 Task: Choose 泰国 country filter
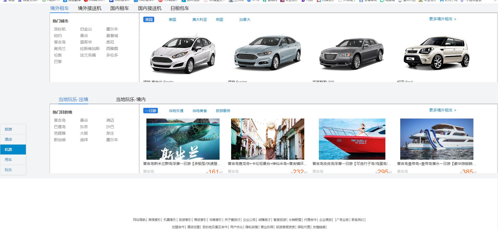coord(173,20)
